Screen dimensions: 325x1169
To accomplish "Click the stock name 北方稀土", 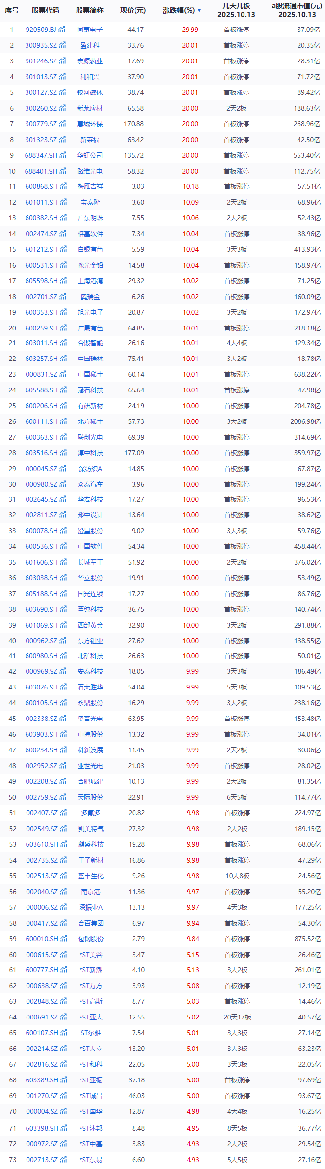I will (90, 421).
